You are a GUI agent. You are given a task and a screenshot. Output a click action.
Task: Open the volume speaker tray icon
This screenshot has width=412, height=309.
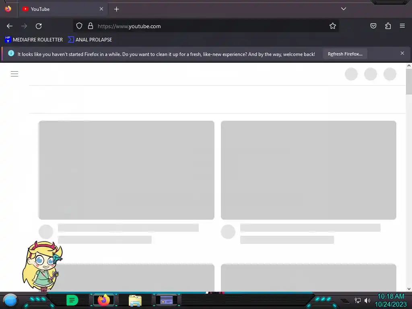coord(367,300)
